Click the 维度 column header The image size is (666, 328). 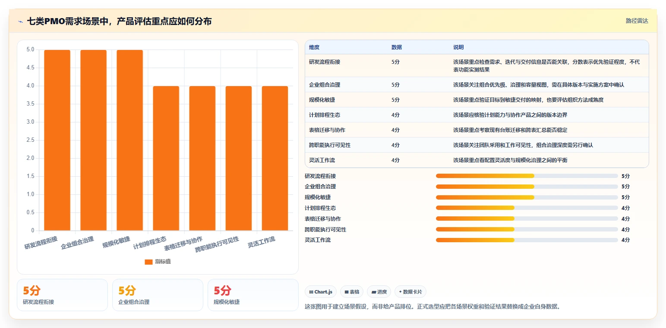click(x=314, y=47)
